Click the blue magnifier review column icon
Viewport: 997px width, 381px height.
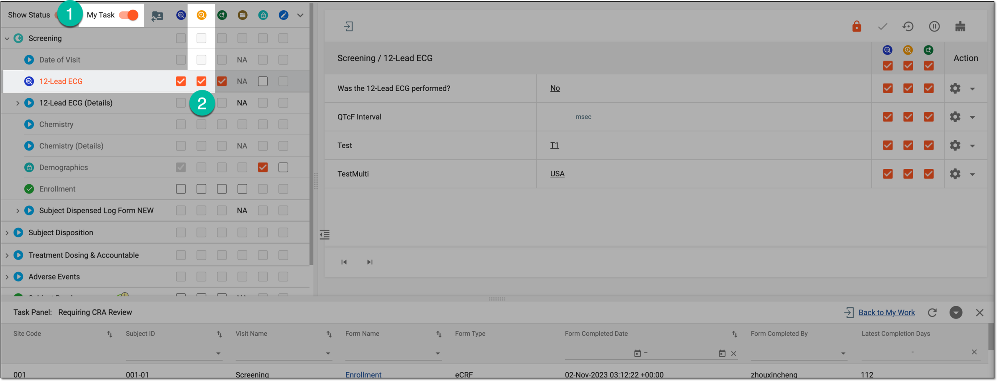[181, 15]
